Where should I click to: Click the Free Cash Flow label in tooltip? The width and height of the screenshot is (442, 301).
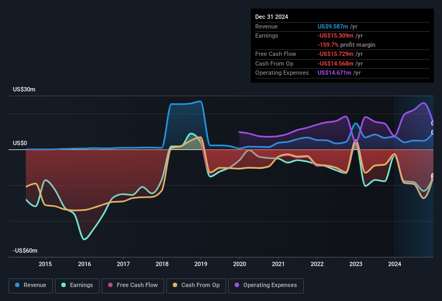click(x=276, y=54)
